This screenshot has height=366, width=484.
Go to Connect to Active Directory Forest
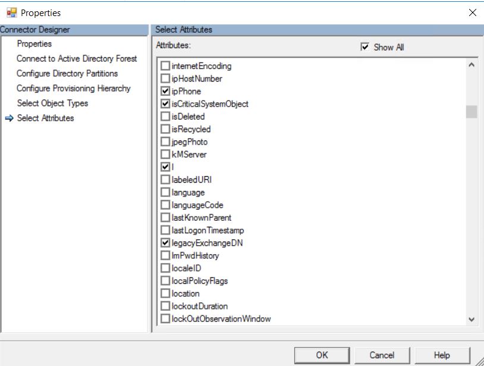(77, 59)
